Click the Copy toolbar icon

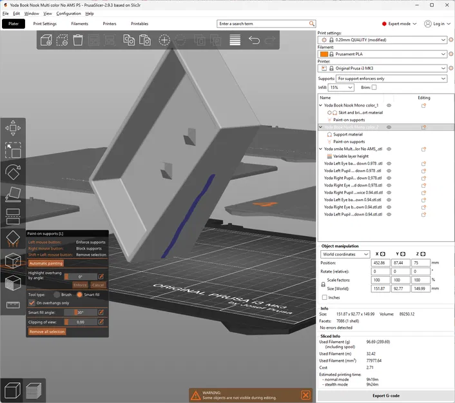pyautogui.click(x=129, y=40)
